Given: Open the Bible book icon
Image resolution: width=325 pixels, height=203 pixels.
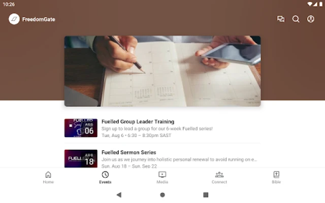Looking at the screenshot, I should 276,175.
